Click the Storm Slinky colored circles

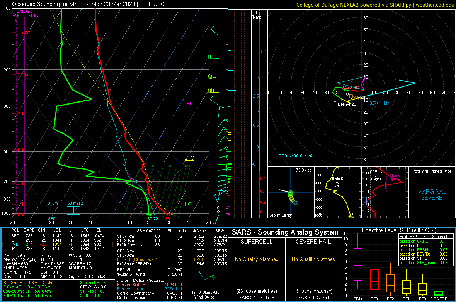click(x=293, y=197)
